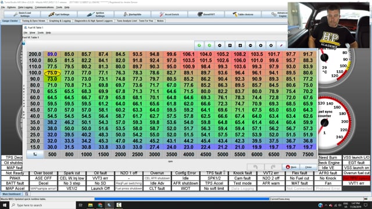372x209 pixels.
Task: Open the Accel Enrich dropdown
Action: click(x=169, y=15)
